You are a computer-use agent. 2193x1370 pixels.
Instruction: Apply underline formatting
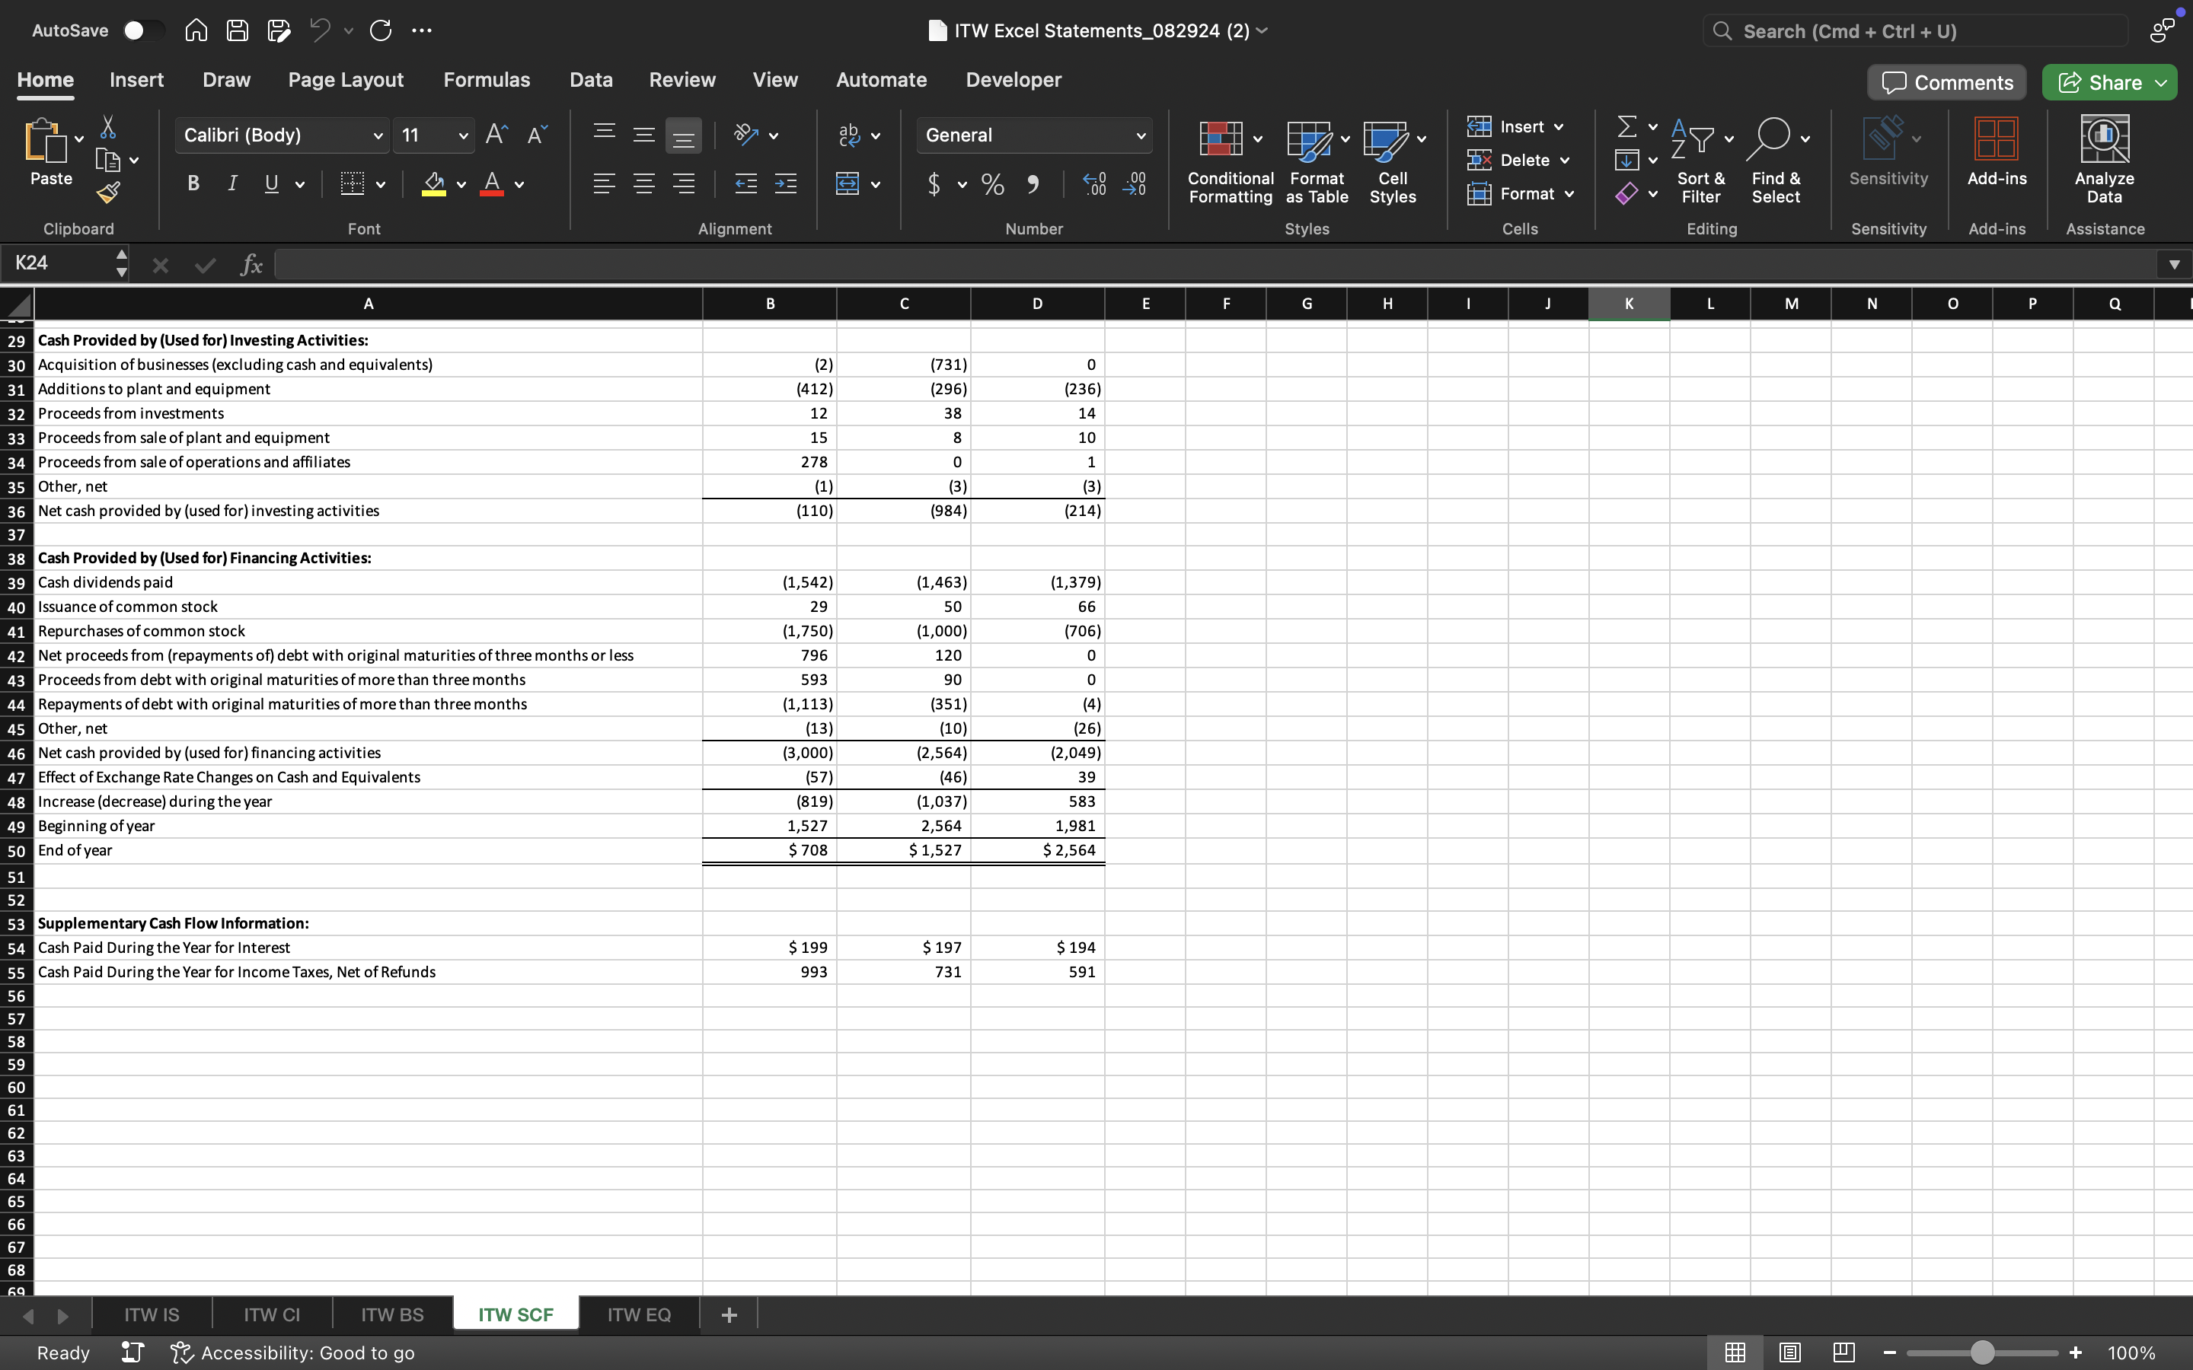(x=271, y=183)
